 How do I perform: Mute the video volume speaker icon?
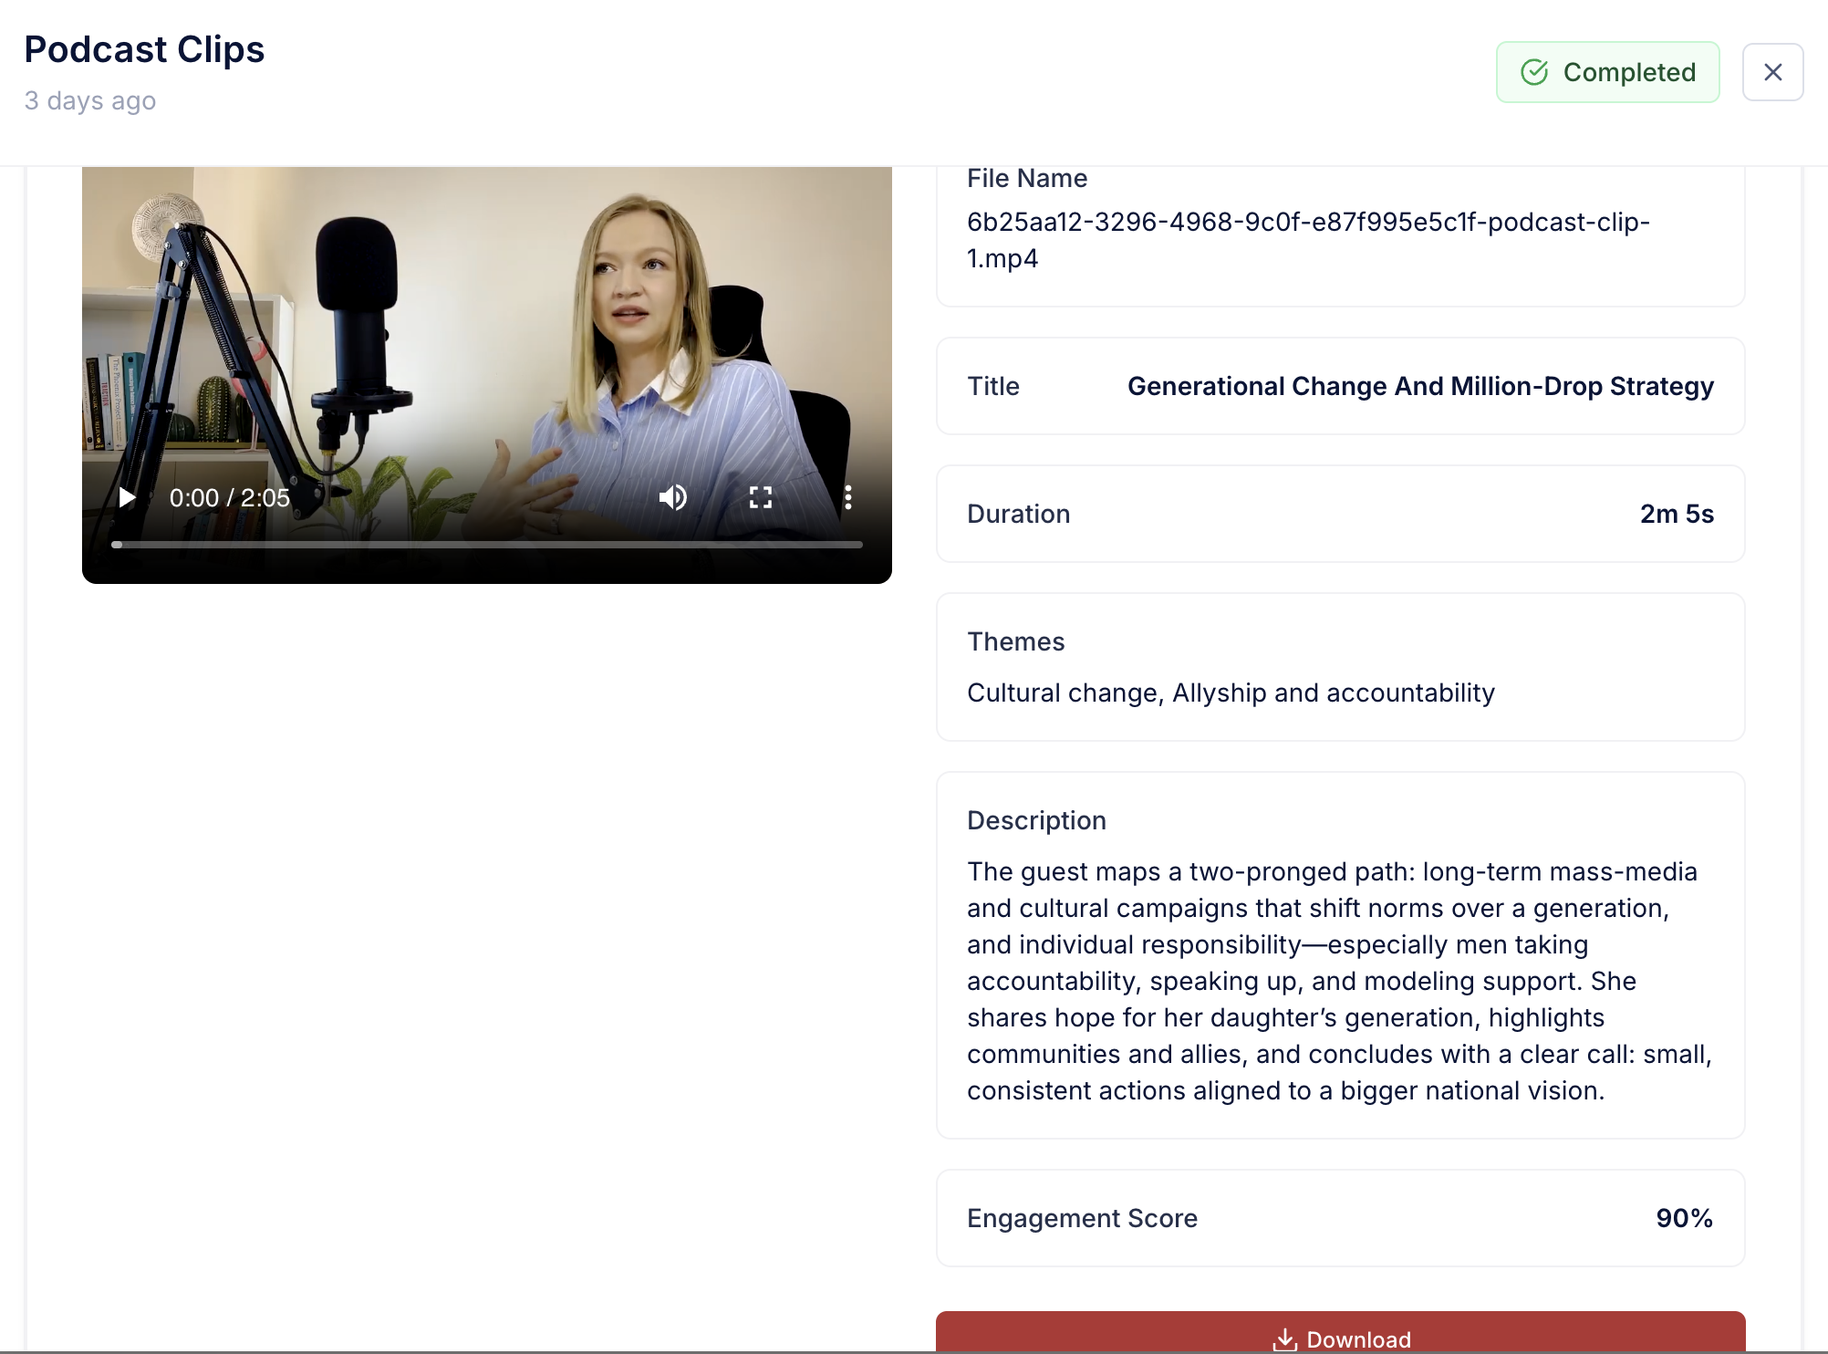pos(673,497)
